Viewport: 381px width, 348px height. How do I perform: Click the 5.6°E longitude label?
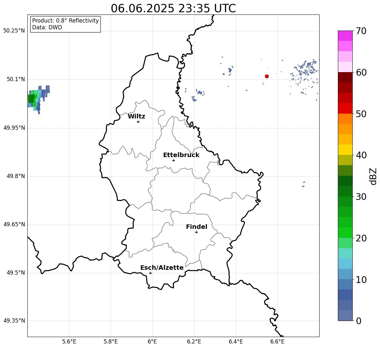click(x=69, y=342)
